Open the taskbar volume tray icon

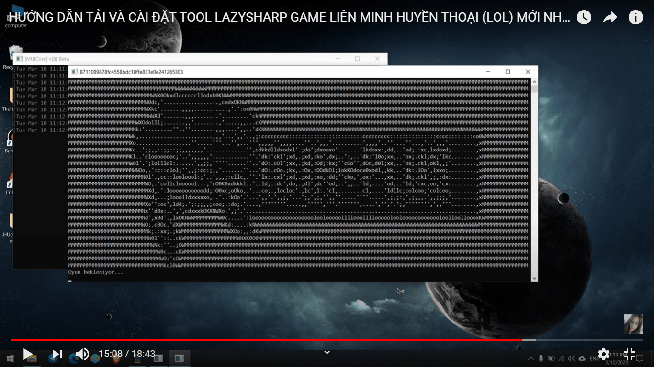tap(572, 358)
